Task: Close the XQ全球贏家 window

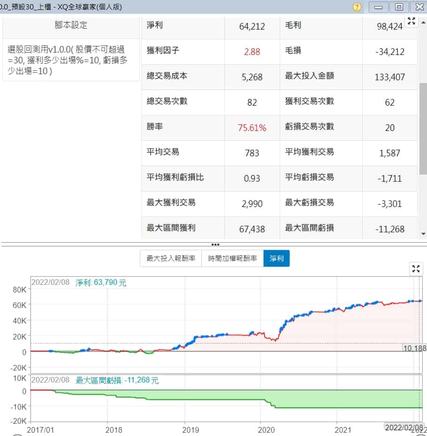Action: pyautogui.click(x=418, y=7)
